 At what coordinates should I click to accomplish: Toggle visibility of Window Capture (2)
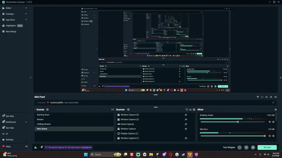(186, 120)
